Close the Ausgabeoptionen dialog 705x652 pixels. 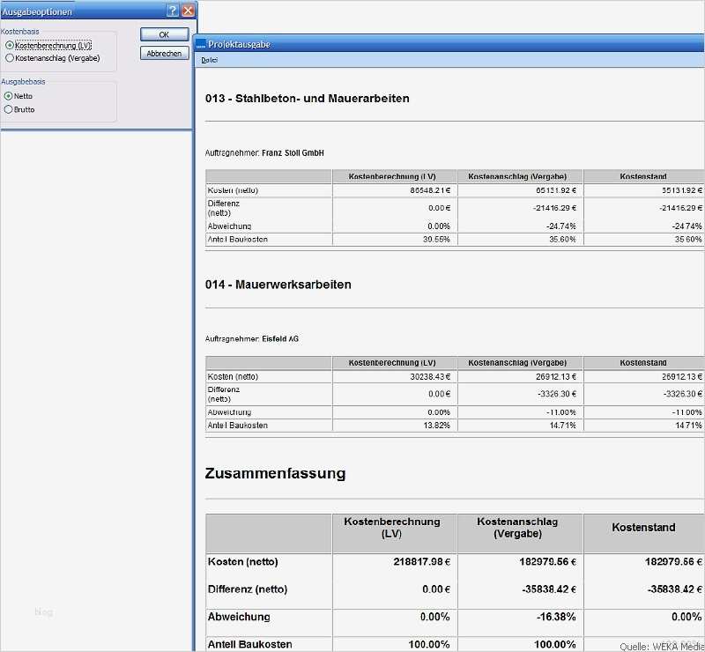point(186,11)
